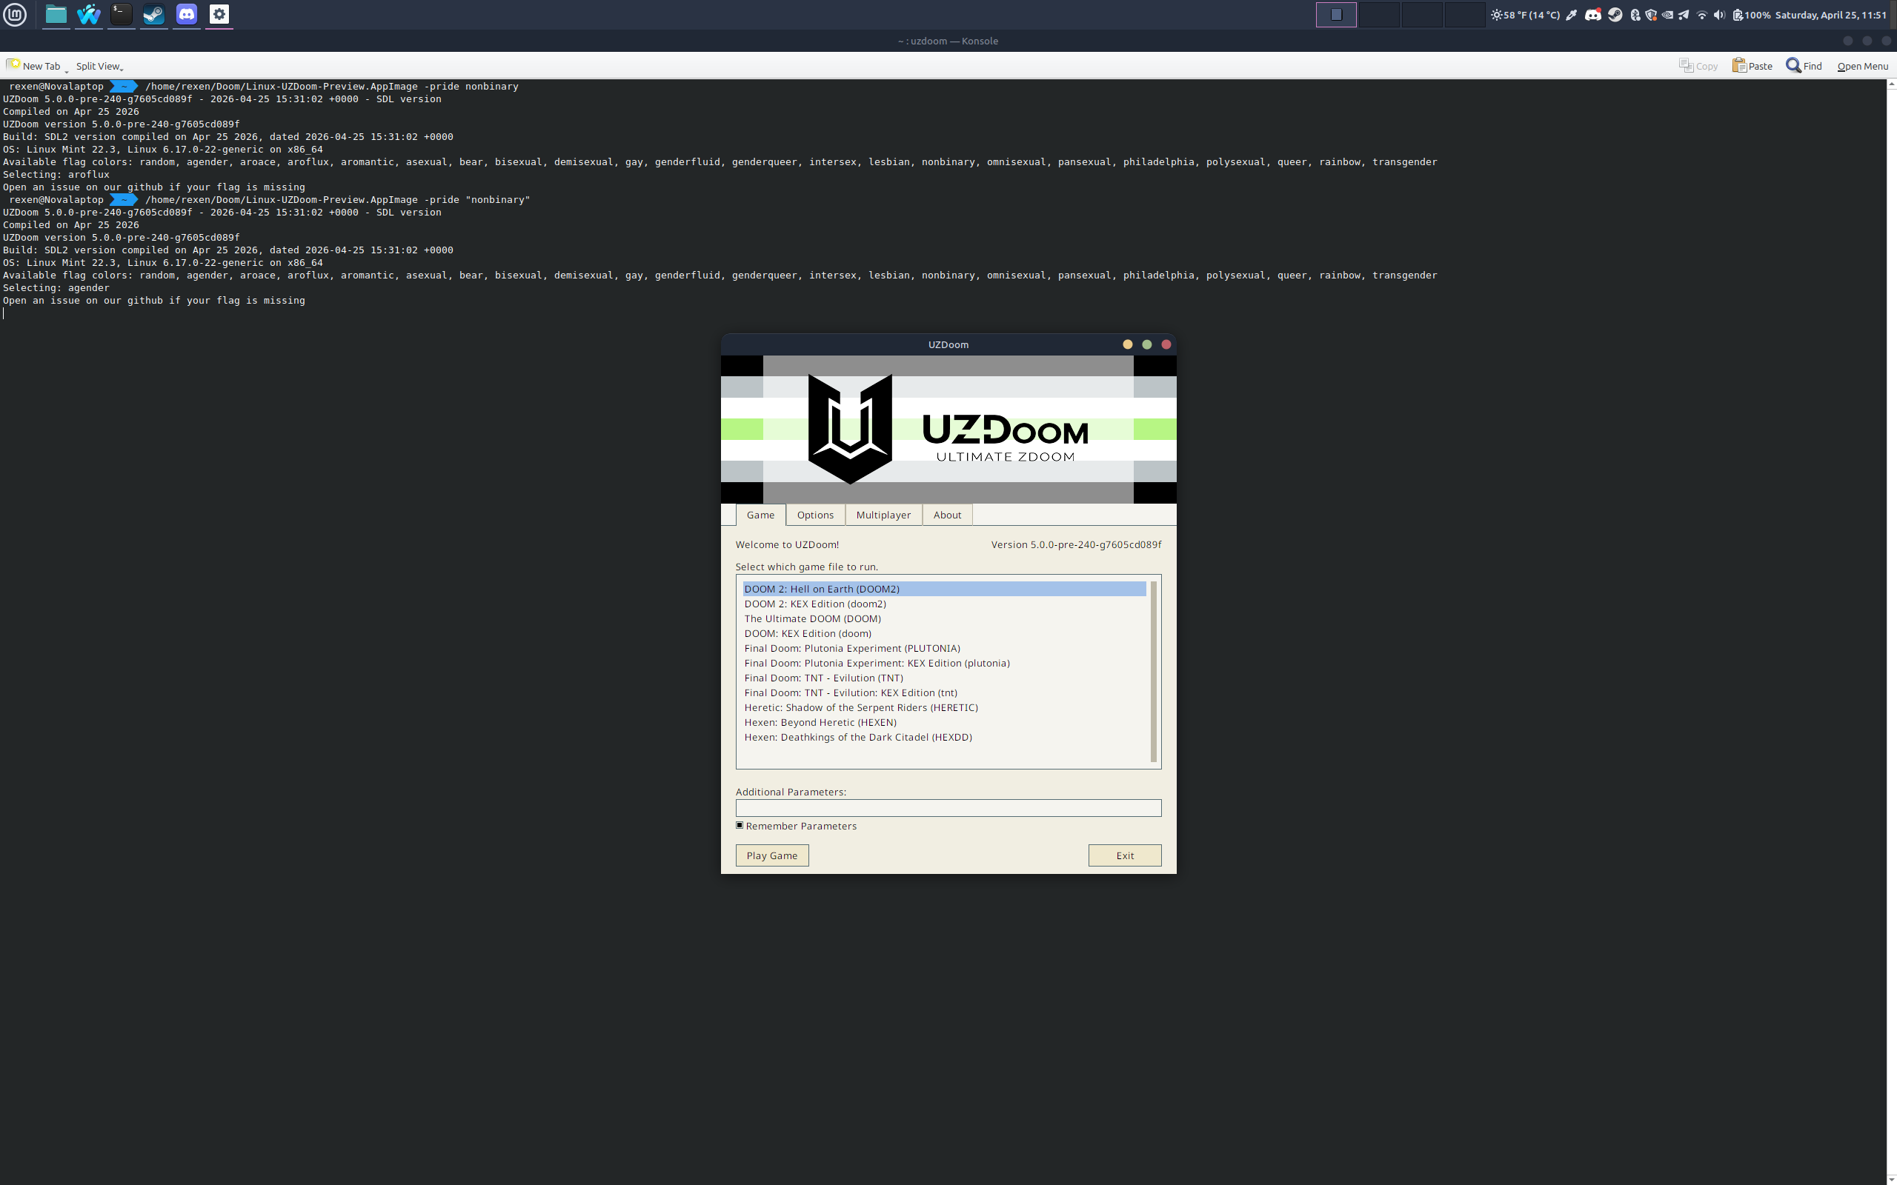This screenshot has height=1185, width=1897.
Task: Click the Exit button in UZDoom launcher
Action: pyautogui.click(x=1125, y=856)
